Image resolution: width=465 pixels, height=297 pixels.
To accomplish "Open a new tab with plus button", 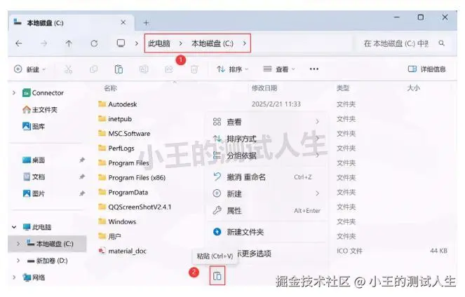I will coord(146,23).
